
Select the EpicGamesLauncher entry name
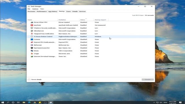[x=42, y=48]
